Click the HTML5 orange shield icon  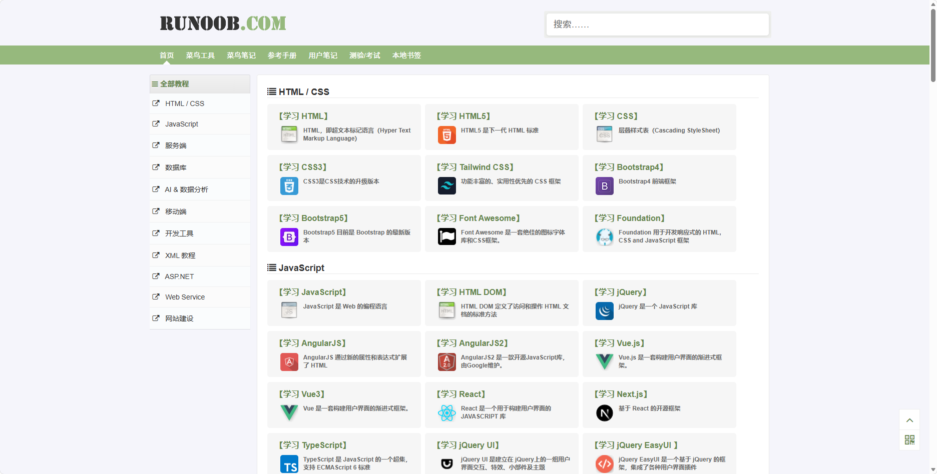pos(446,135)
